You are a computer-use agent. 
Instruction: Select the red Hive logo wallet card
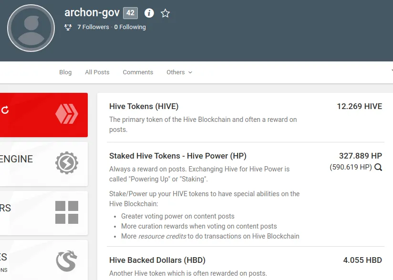click(44, 115)
